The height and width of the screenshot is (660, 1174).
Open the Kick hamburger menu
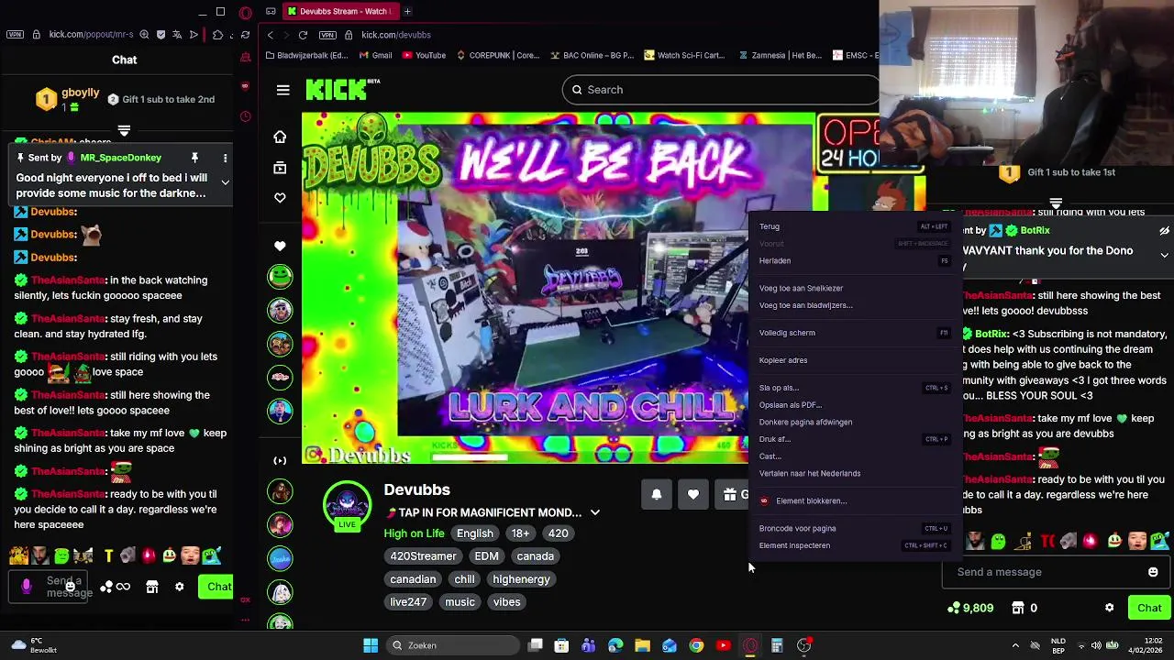click(x=282, y=90)
